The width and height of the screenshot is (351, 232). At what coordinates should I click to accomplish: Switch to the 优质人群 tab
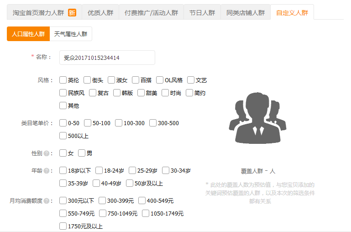point(100,13)
